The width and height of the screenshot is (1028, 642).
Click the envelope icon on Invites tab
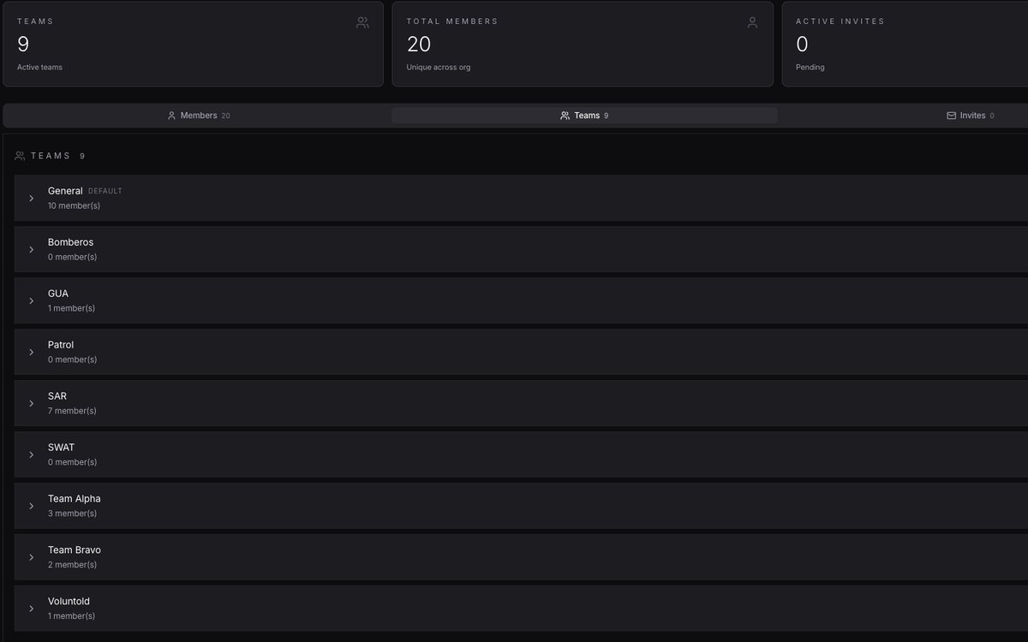(951, 116)
